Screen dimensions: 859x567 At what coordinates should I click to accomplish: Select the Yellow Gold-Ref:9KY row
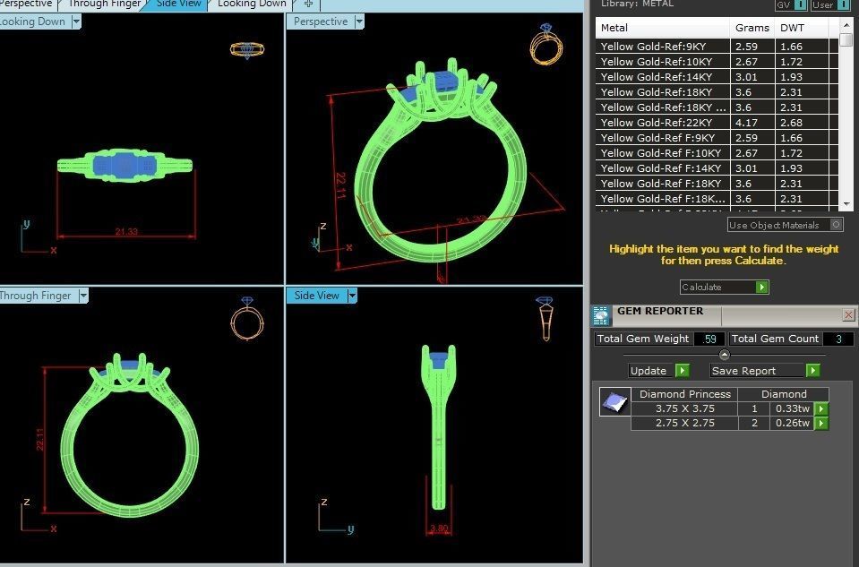(717, 47)
